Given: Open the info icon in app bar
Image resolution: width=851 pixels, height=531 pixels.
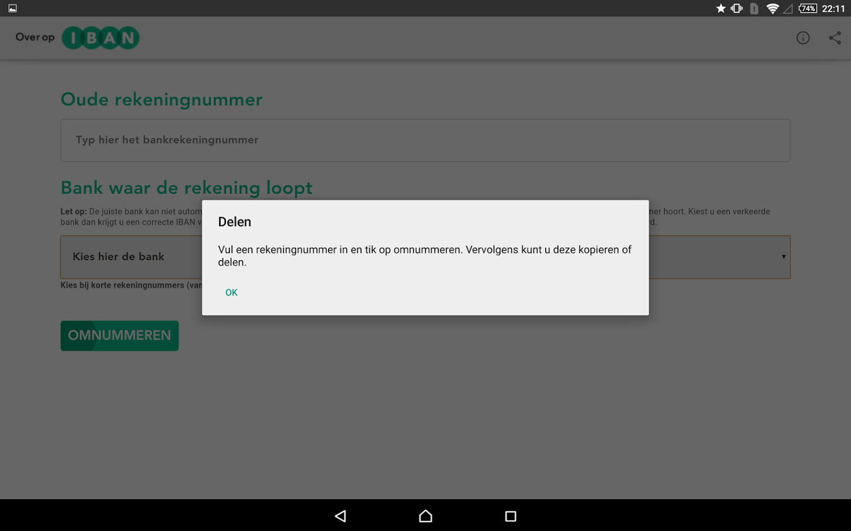Looking at the screenshot, I should (802, 38).
